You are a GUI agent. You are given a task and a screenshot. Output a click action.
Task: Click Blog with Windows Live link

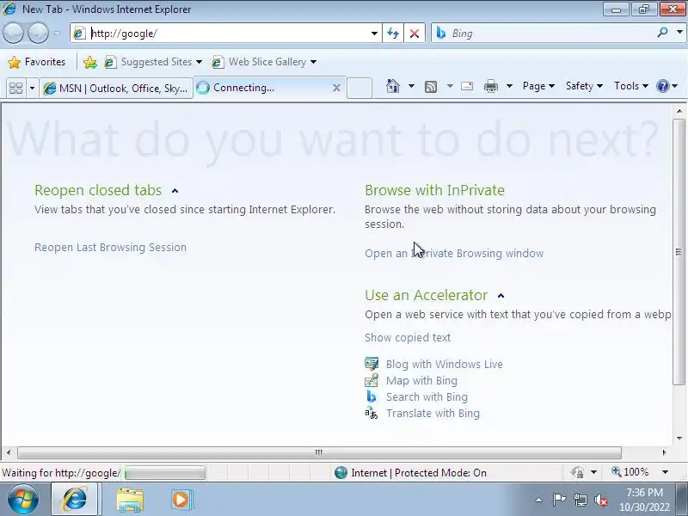[x=445, y=364]
